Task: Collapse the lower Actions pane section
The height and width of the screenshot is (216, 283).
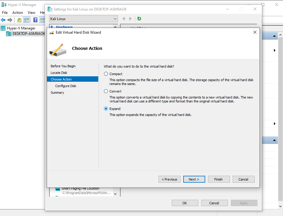Action: (274, 140)
